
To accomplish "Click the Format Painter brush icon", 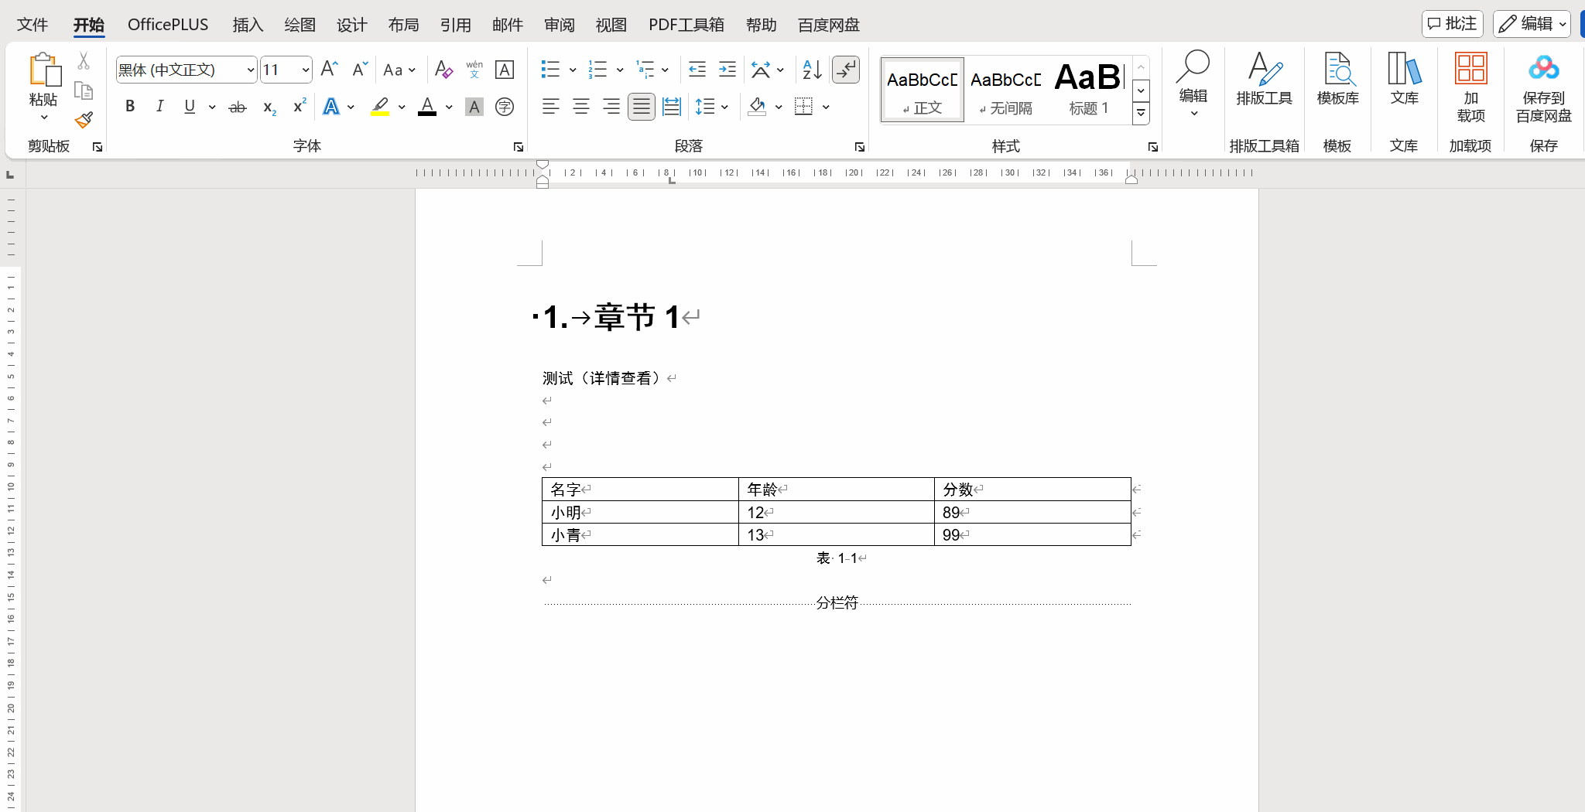I will coord(84,120).
